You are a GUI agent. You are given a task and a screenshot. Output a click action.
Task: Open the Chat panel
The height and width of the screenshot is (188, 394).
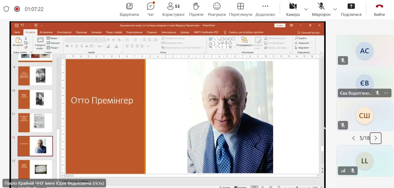pyautogui.click(x=151, y=9)
